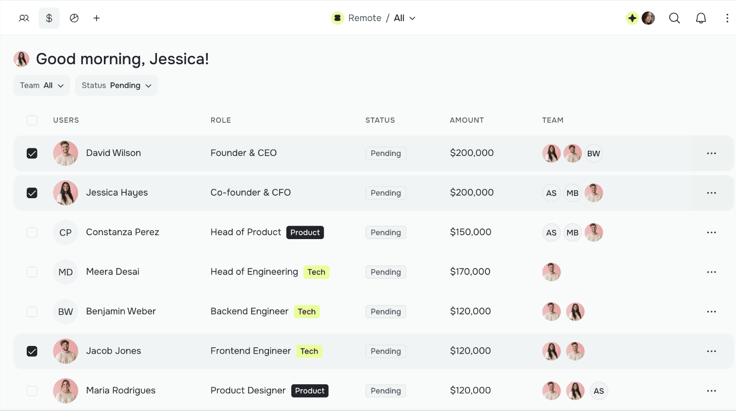736x411 pixels.
Task: Expand the Team All filter dropdown
Action: (41, 85)
